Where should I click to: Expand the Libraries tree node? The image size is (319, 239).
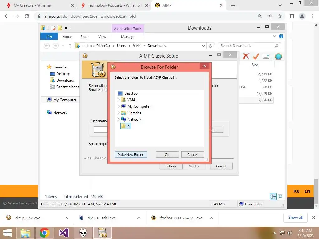coord(119,113)
